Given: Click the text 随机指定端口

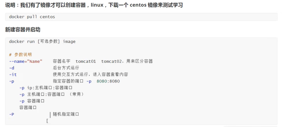Looking at the screenshot, I should point(66,114).
